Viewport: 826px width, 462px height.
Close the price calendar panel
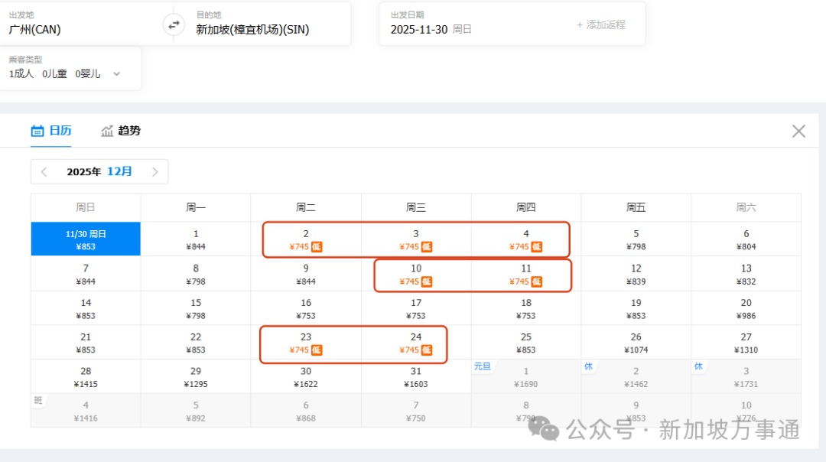click(798, 131)
